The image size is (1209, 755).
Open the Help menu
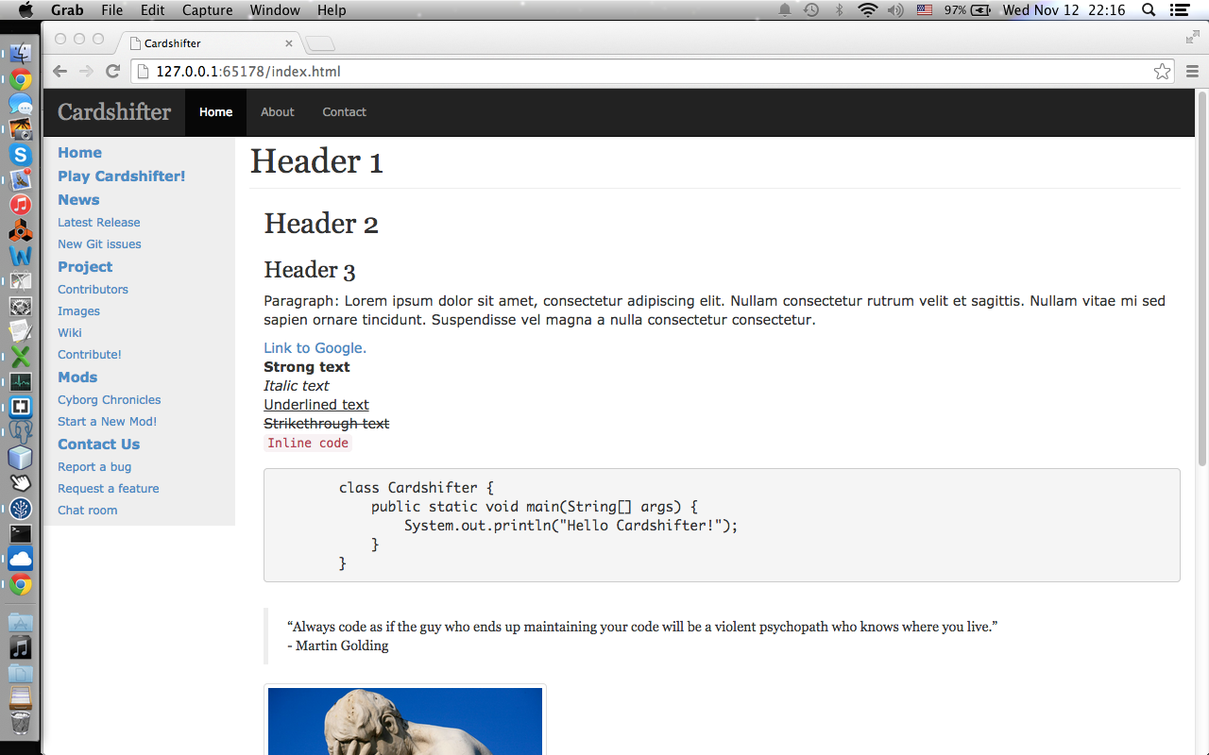point(332,10)
